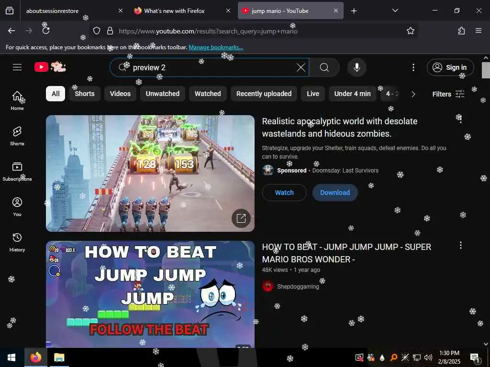Image resolution: width=490 pixels, height=367 pixels.
Task: Select the All filter chip
Action: tap(56, 94)
